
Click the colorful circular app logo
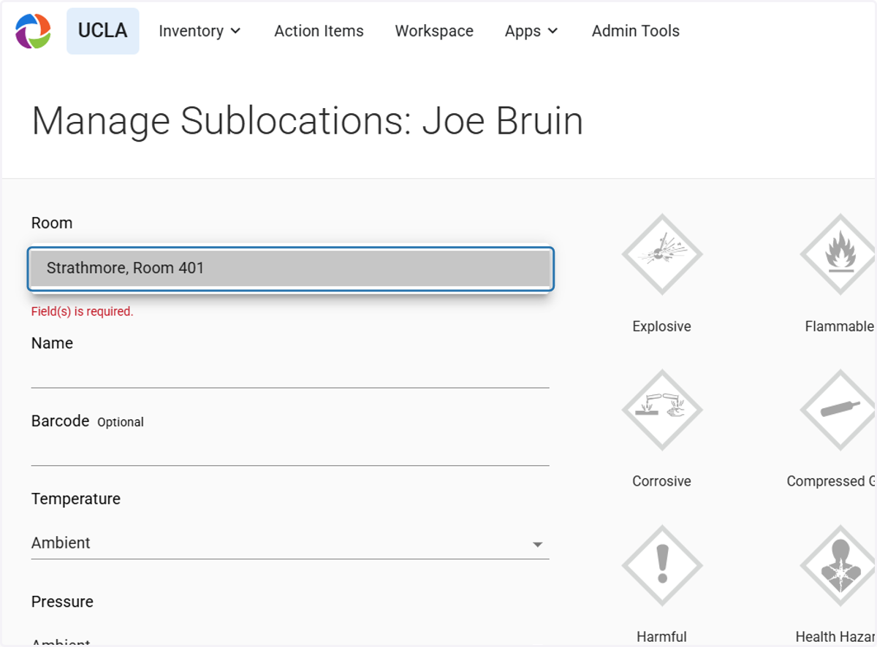(x=33, y=31)
